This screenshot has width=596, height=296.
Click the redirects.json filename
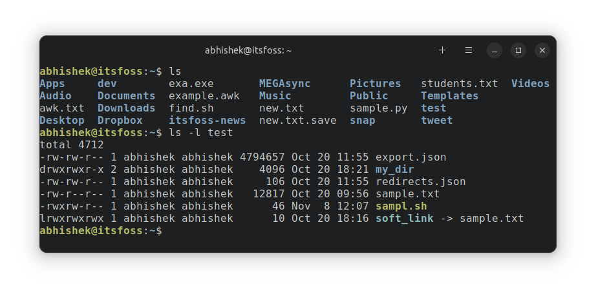(420, 182)
